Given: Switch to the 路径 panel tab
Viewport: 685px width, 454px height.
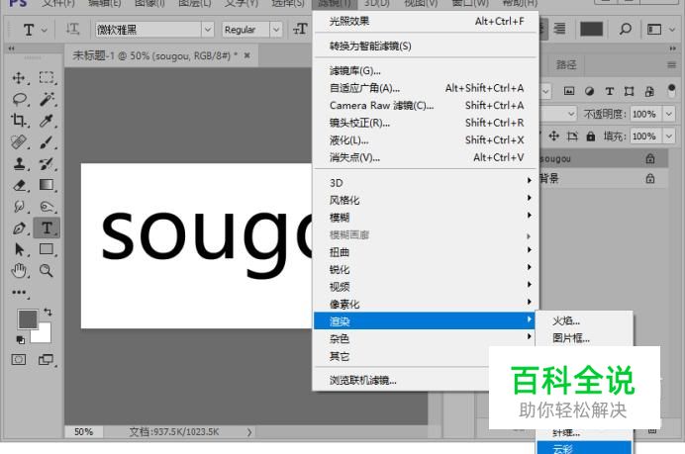Looking at the screenshot, I should click(x=566, y=65).
